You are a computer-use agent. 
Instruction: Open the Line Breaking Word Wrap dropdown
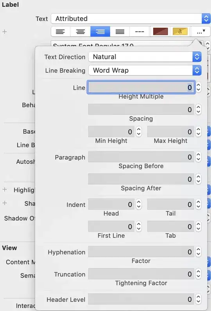tap(145, 70)
